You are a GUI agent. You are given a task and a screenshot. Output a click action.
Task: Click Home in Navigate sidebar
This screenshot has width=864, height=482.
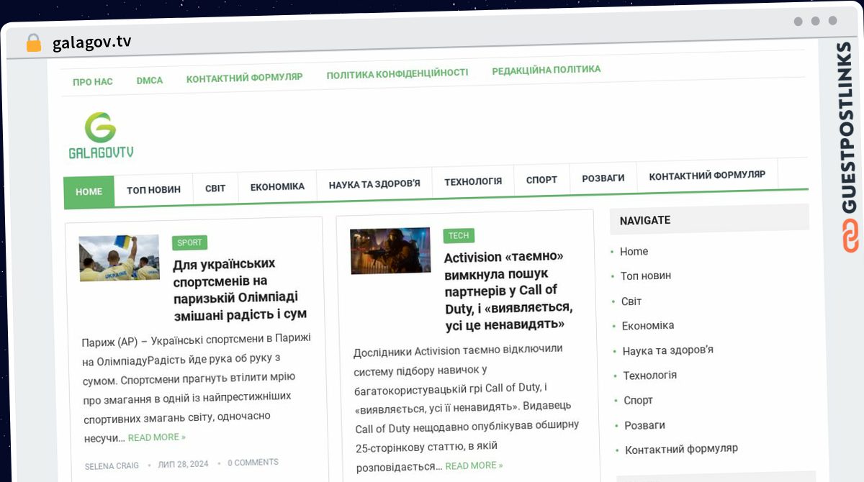(634, 252)
